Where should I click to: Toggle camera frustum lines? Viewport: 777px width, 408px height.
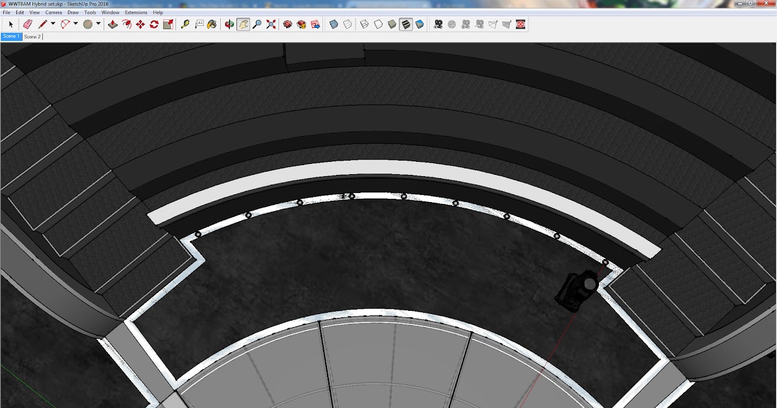pos(493,25)
